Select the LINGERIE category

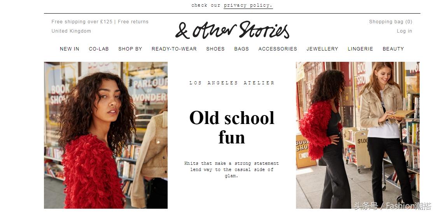click(x=361, y=49)
